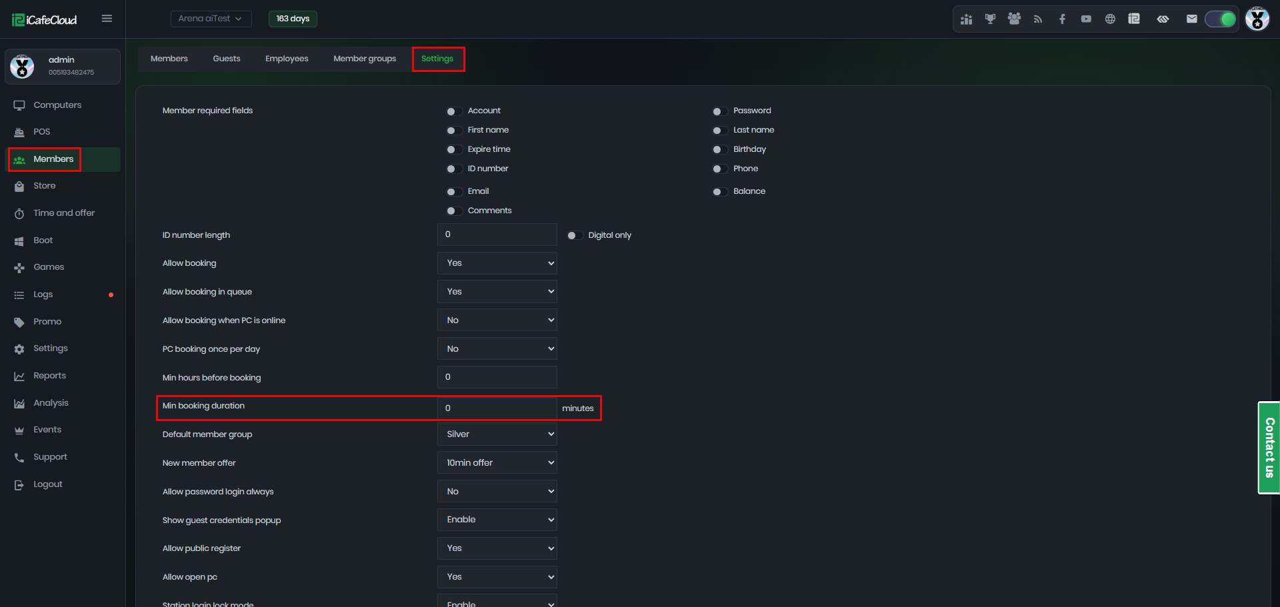Toggle the Birthday required field
The width and height of the screenshot is (1280, 607).
tap(720, 150)
